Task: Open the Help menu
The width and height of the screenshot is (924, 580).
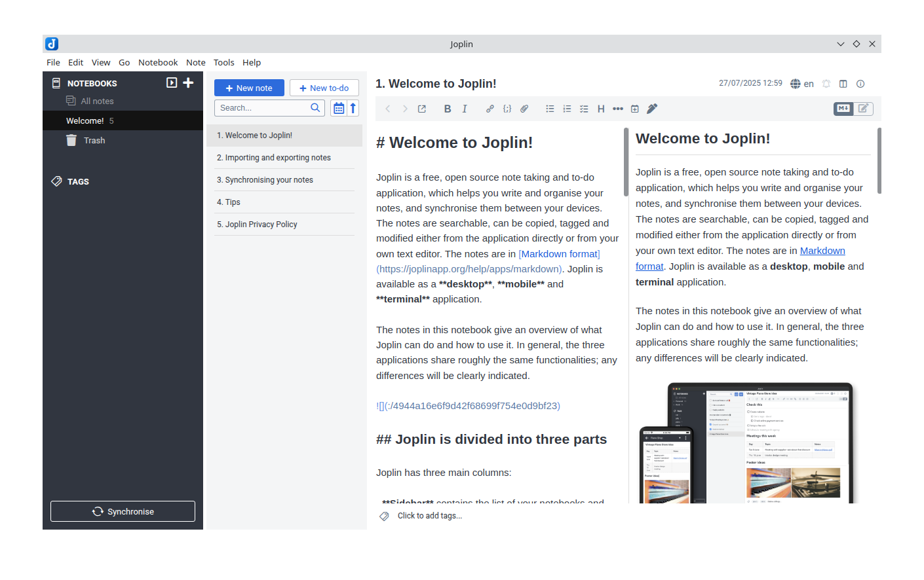Action: 252,62
